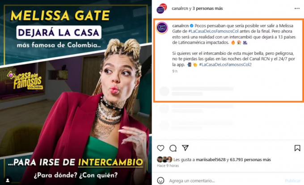Open comments with the speech bubble icon
The image size is (304, 185).
[x=173, y=148]
